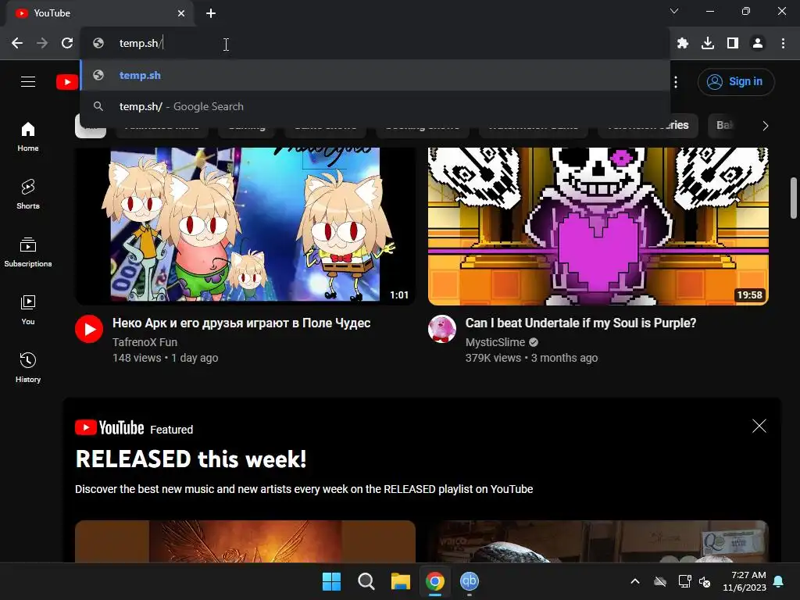Click the '148 views • 1 day ago' text
The width and height of the screenshot is (800, 600).
pyautogui.click(x=166, y=358)
